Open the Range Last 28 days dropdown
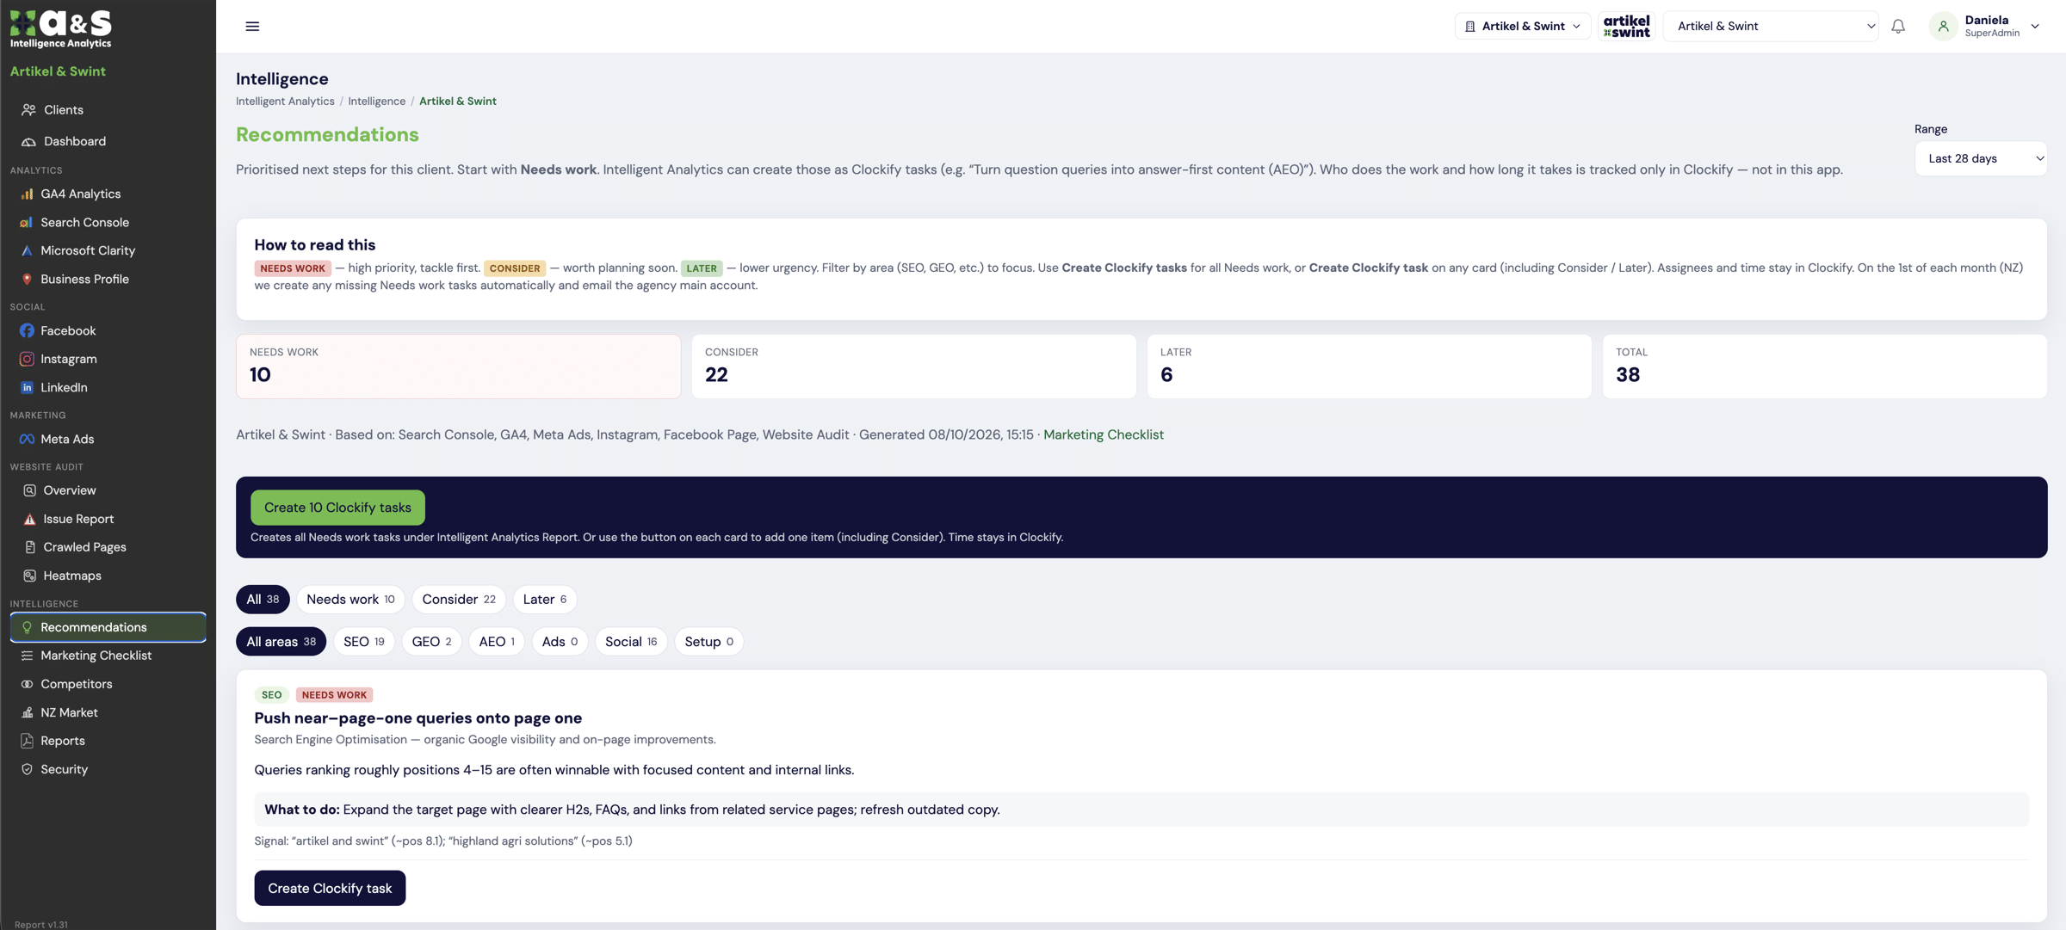2066x930 pixels. (x=1980, y=158)
